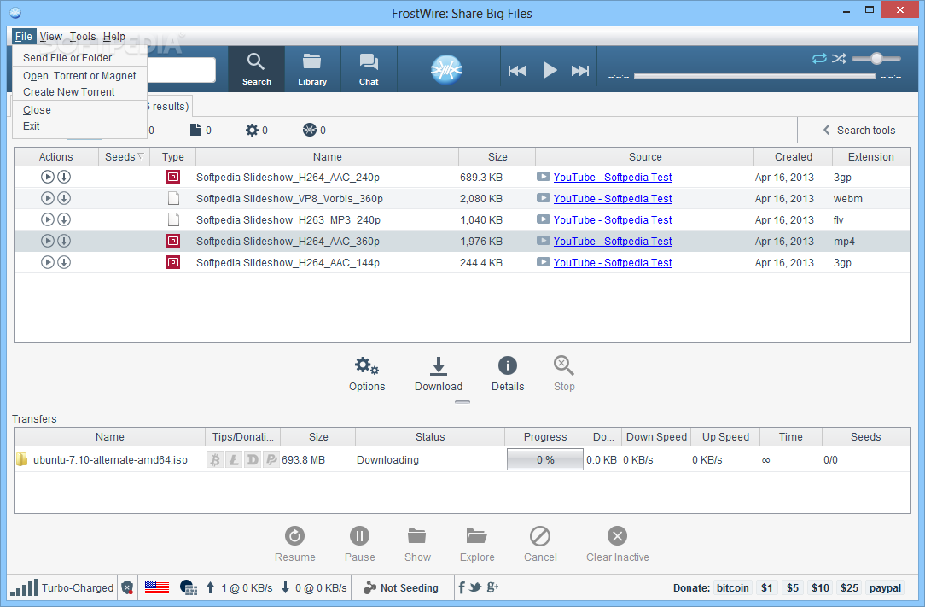Stop the current search

click(x=564, y=374)
